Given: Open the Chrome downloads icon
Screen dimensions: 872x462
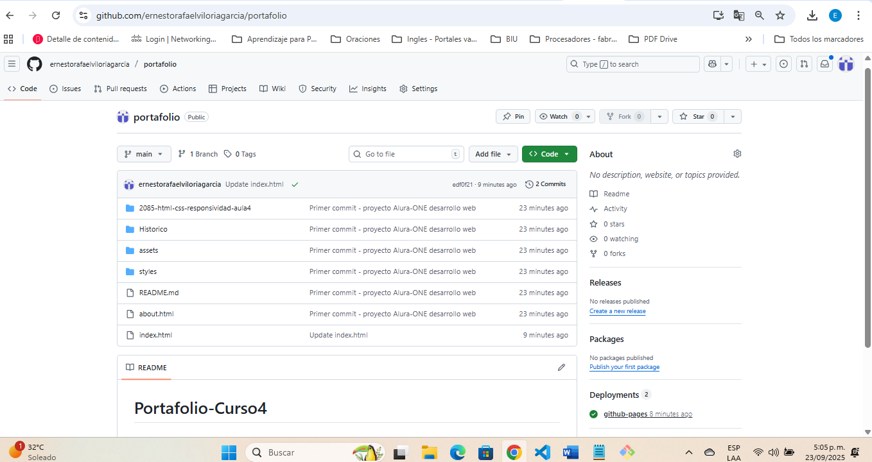Looking at the screenshot, I should tap(812, 15).
